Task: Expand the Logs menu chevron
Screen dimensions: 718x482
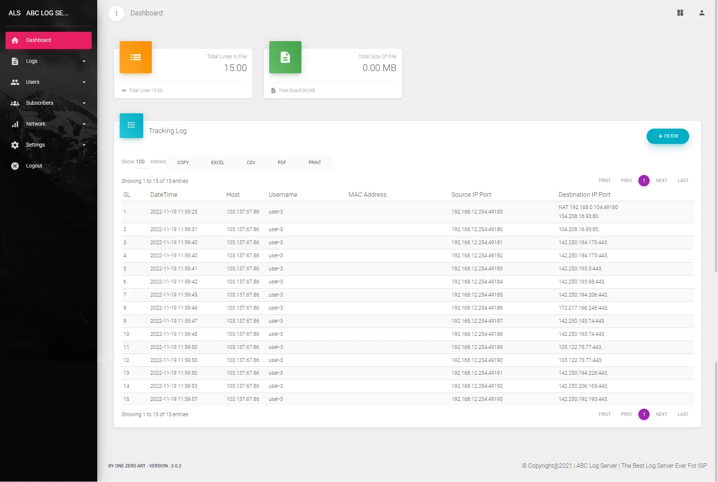Action: point(84,61)
